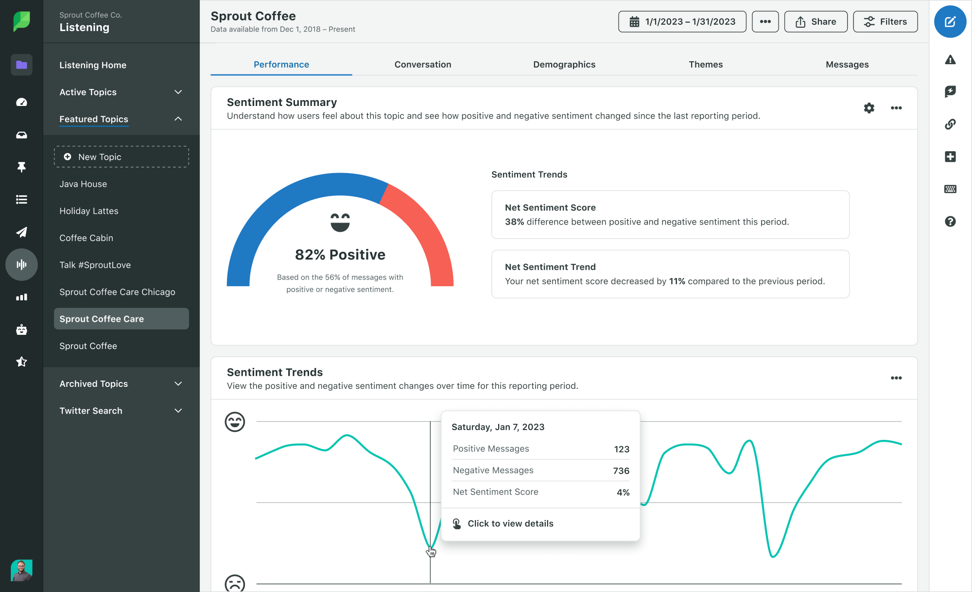
Task: Expand the Twitter Search section
Action: click(178, 410)
